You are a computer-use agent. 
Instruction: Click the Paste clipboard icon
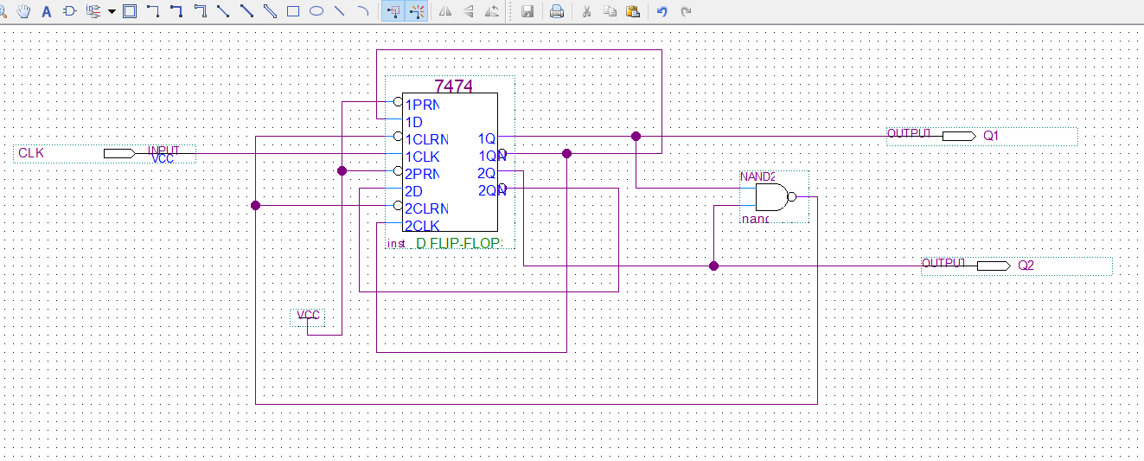(633, 11)
